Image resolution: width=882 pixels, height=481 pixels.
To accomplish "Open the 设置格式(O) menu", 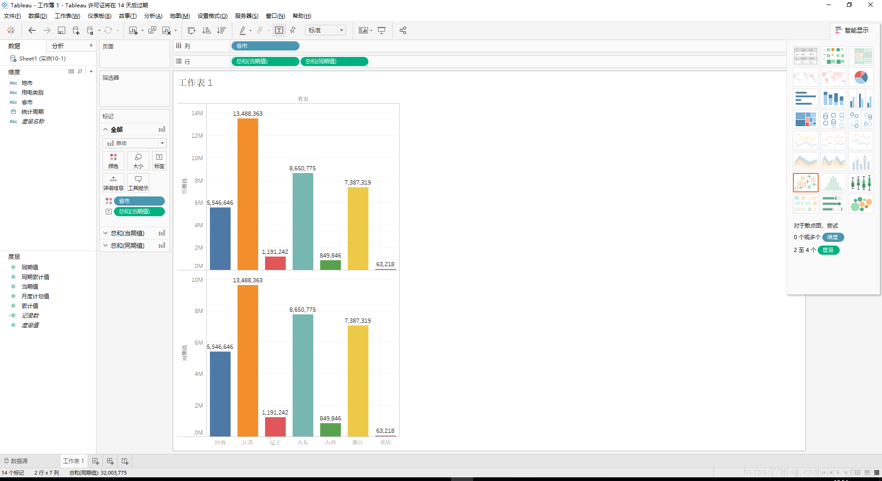I will click(213, 16).
